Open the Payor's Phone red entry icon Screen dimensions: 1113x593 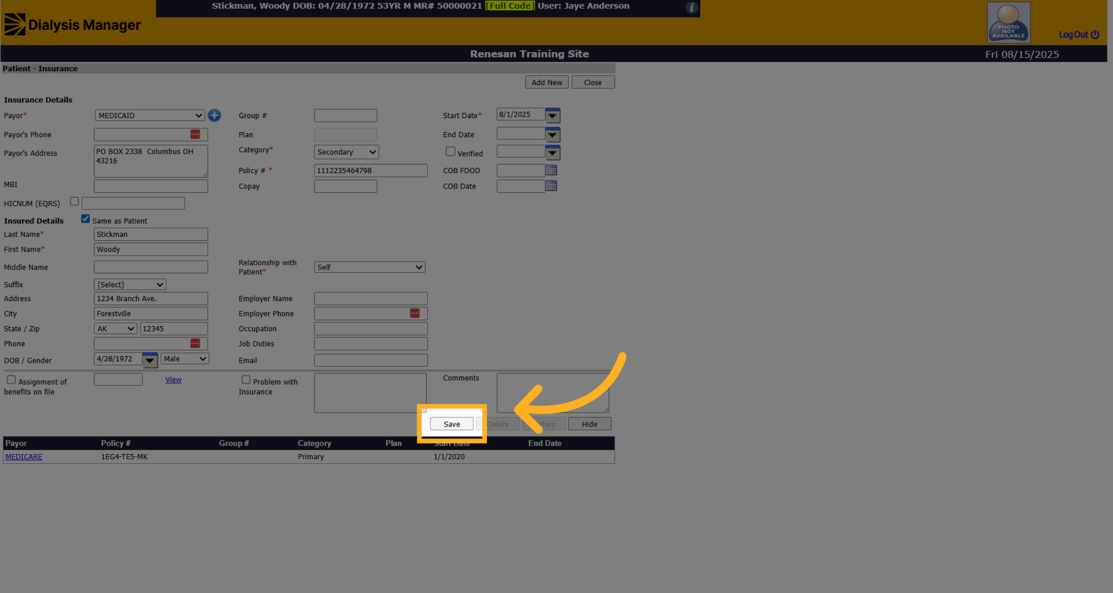click(195, 134)
